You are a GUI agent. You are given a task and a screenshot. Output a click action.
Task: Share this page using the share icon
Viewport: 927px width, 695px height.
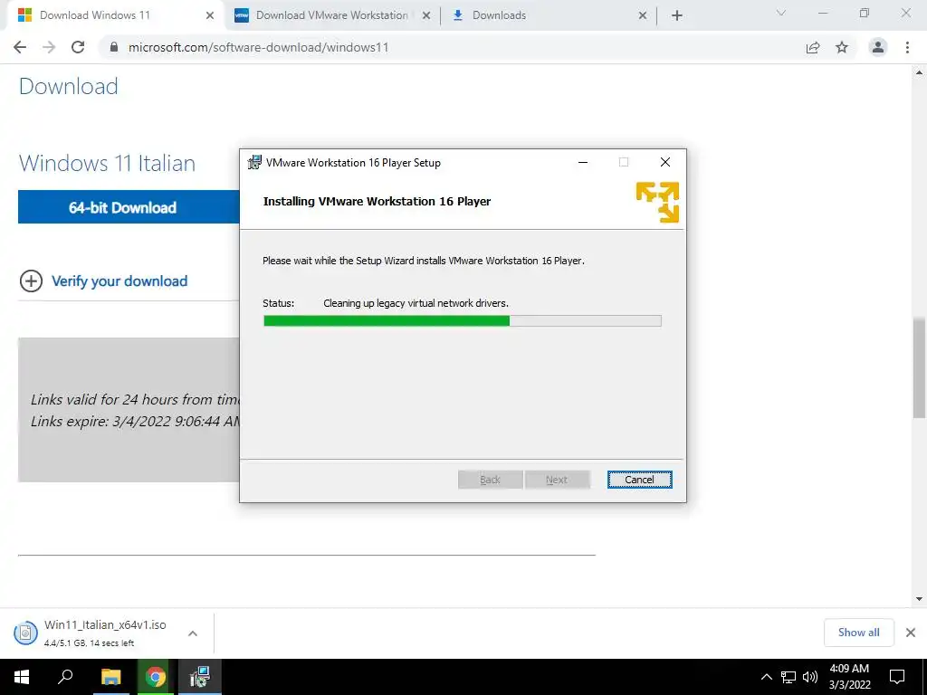coord(813,47)
